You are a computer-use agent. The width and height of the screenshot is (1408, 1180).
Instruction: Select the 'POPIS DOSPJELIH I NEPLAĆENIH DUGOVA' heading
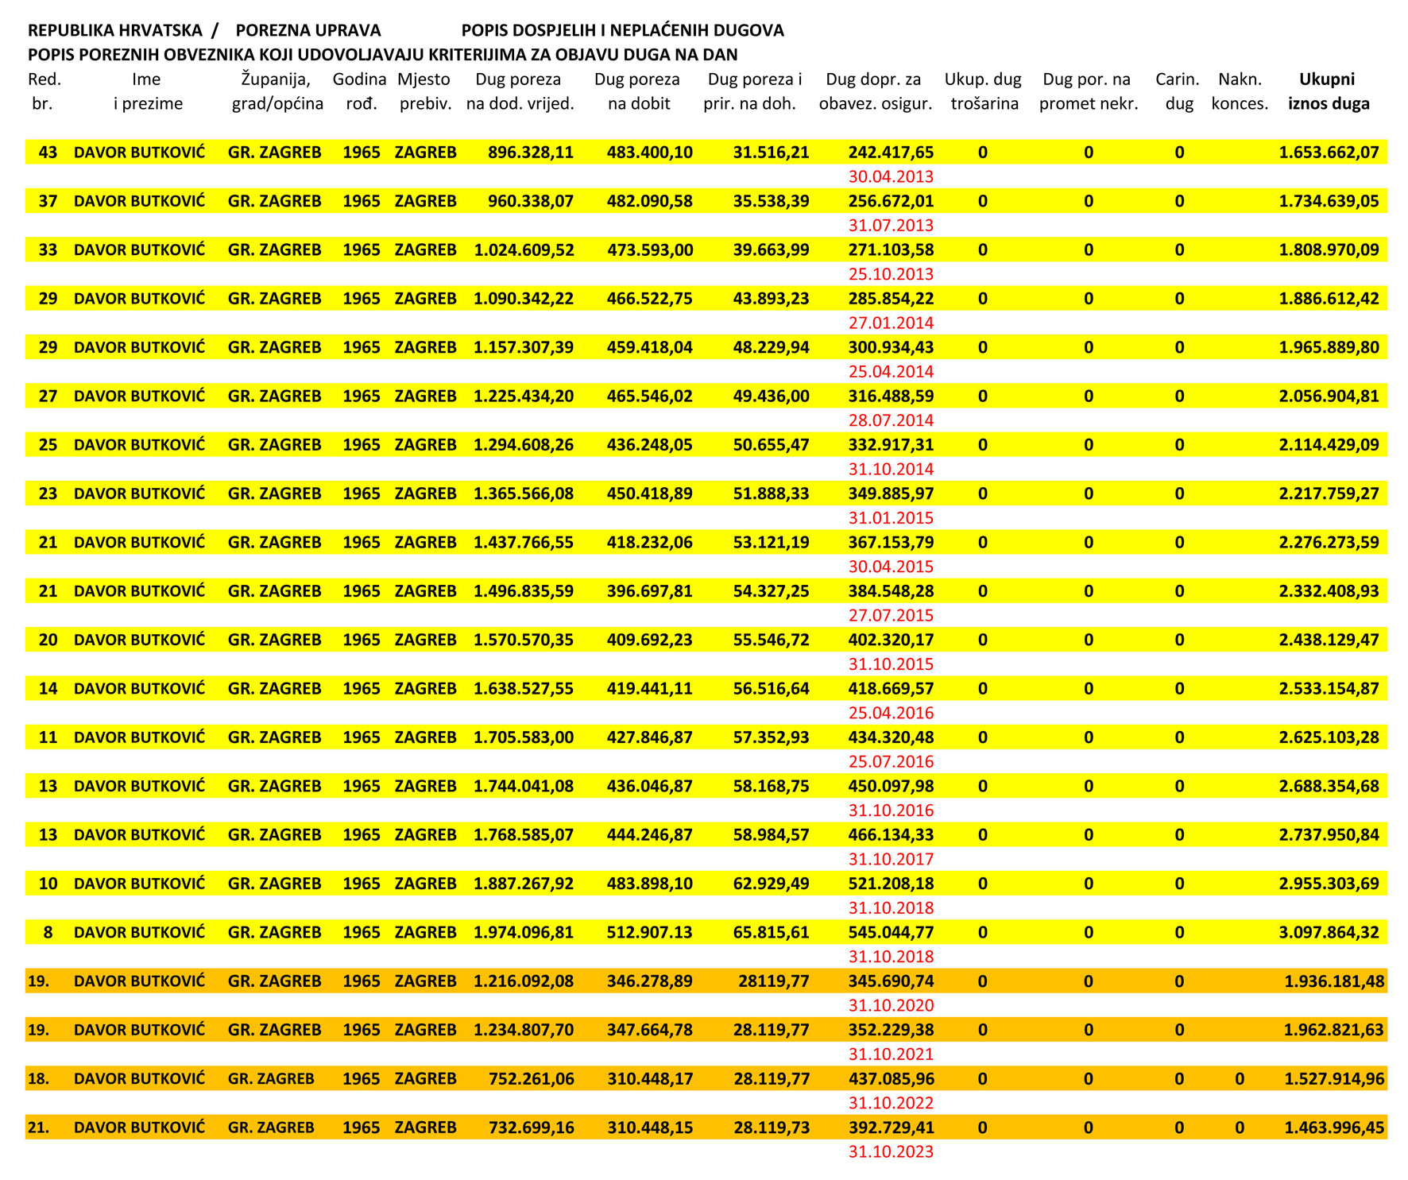[x=622, y=31]
